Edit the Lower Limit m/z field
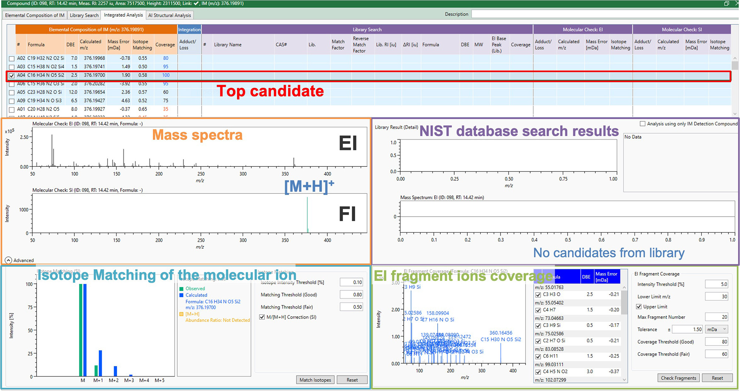Image resolution: width=740 pixels, height=391 pixels. (x=717, y=296)
